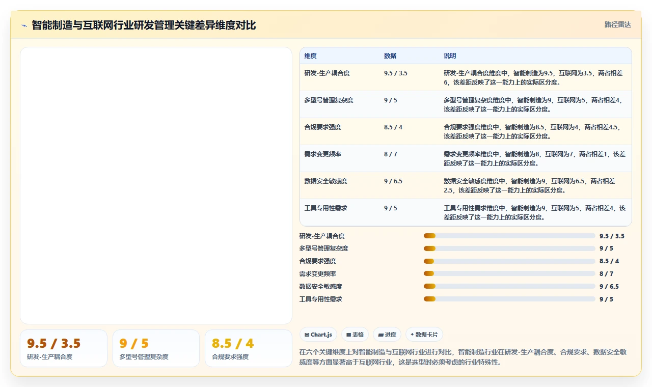Click the 多型号管理复杂度 progress bar
Image resolution: width=652 pixels, height=387 pixels.
pos(509,248)
